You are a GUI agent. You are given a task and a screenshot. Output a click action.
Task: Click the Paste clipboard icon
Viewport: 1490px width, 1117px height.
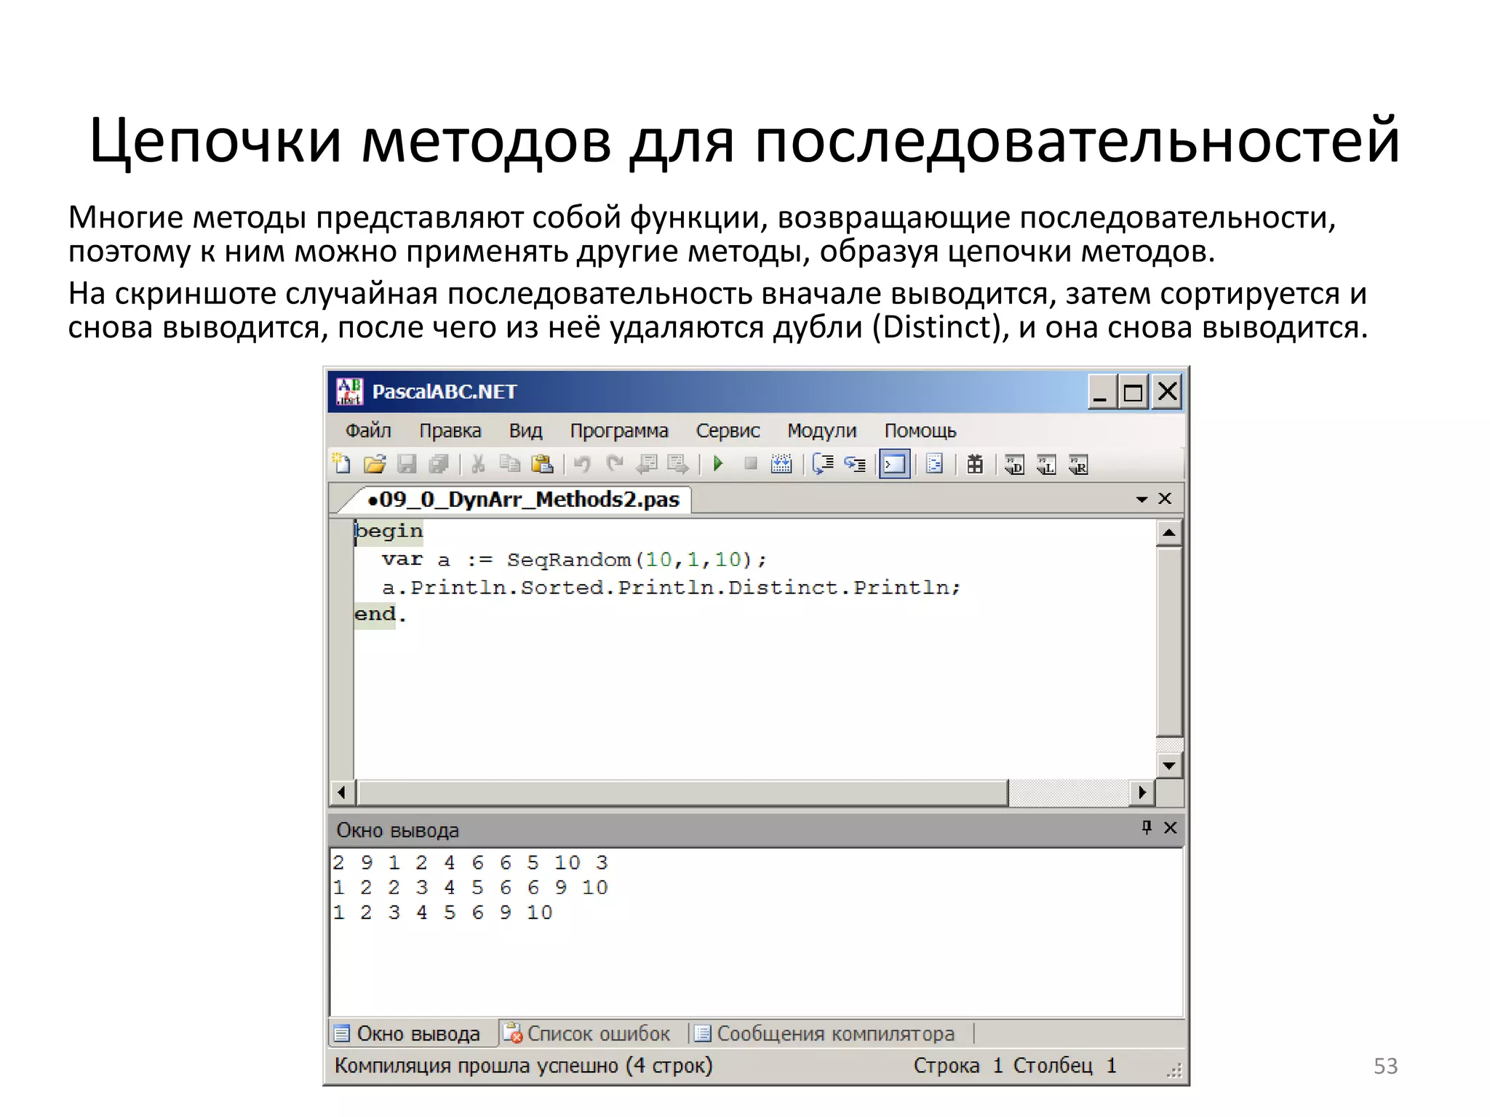point(542,464)
